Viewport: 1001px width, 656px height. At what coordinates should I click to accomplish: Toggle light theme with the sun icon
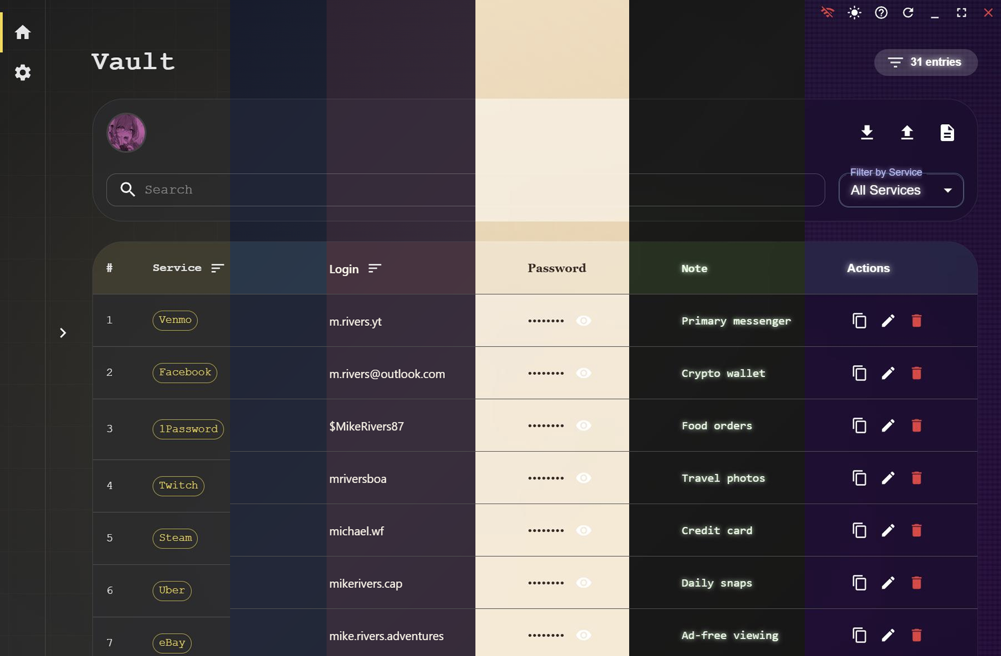[x=854, y=13]
